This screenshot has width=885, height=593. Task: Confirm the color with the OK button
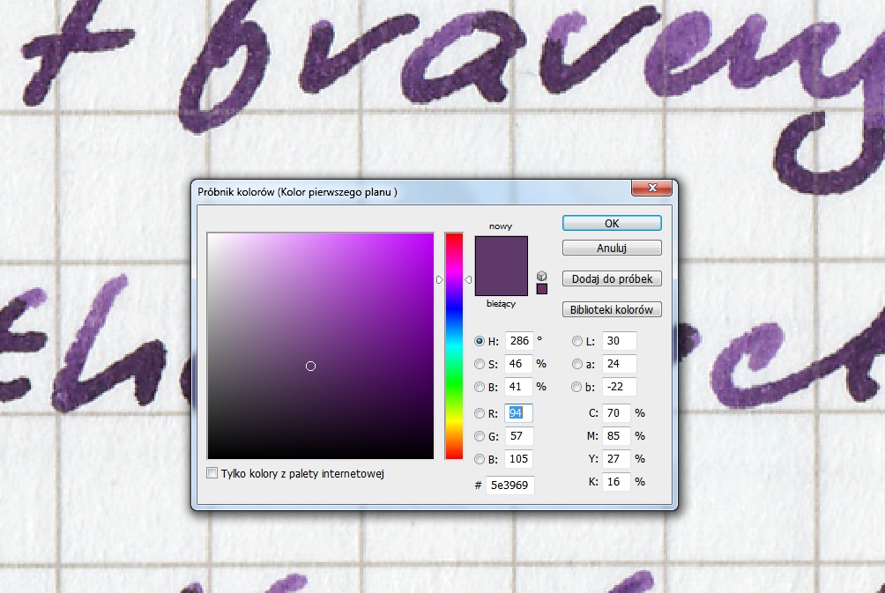click(611, 223)
